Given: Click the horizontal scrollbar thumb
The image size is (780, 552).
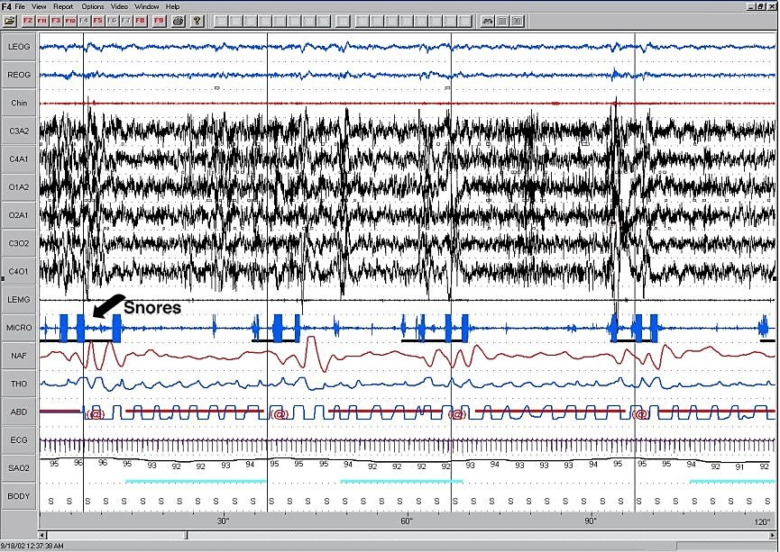Looking at the screenshot, I should pyautogui.click(x=187, y=535).
